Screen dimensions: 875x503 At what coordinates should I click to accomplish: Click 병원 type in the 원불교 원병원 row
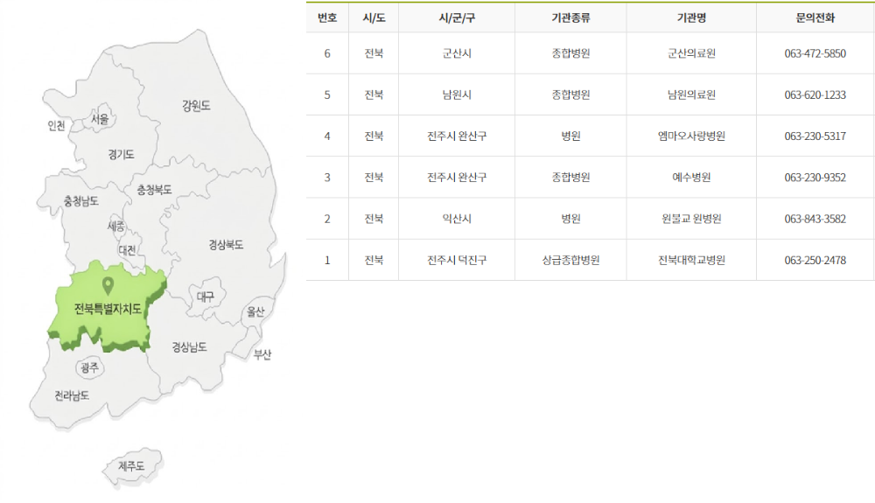click(570, 219)
